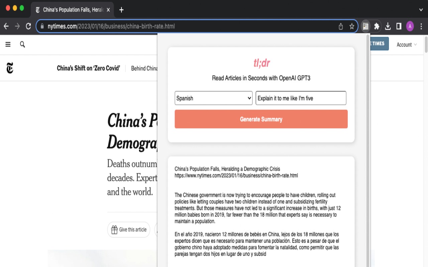428x267 pixels.
Task: Select the China's Population Falls browser tab
Action: click(x=72, y=10)
